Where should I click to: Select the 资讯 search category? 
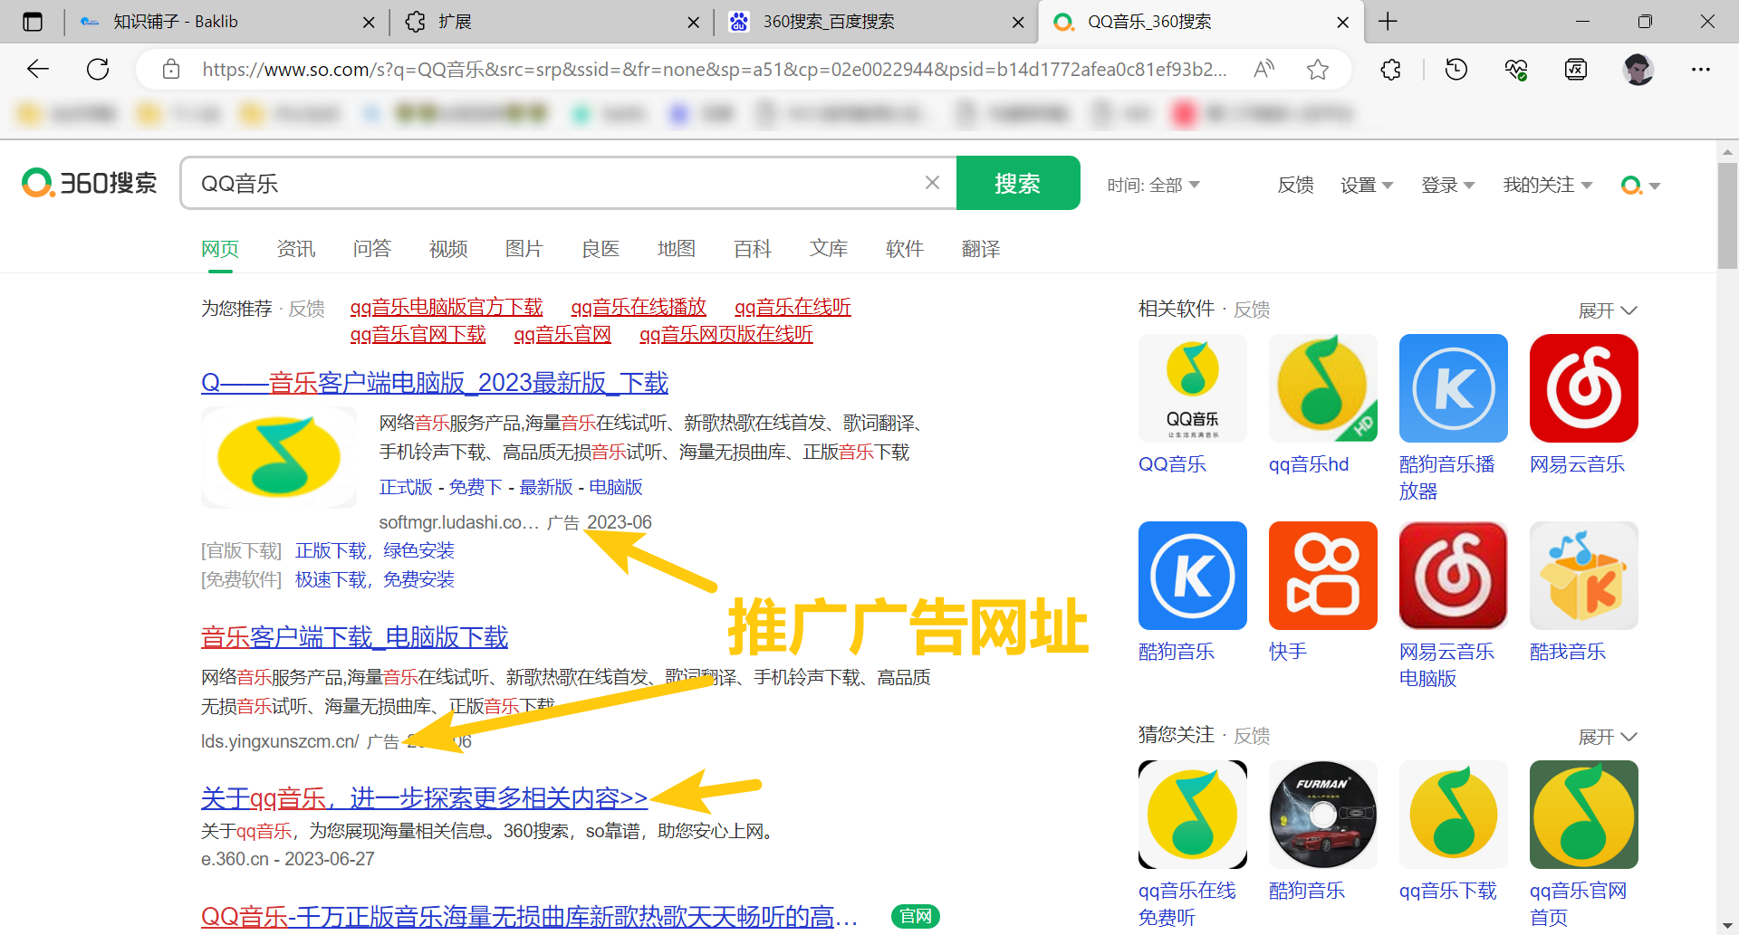pyautogui.click(x=296, y=249)
